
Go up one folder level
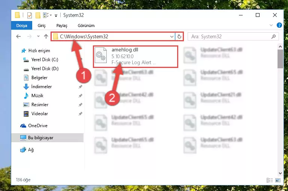click(46, 36)
